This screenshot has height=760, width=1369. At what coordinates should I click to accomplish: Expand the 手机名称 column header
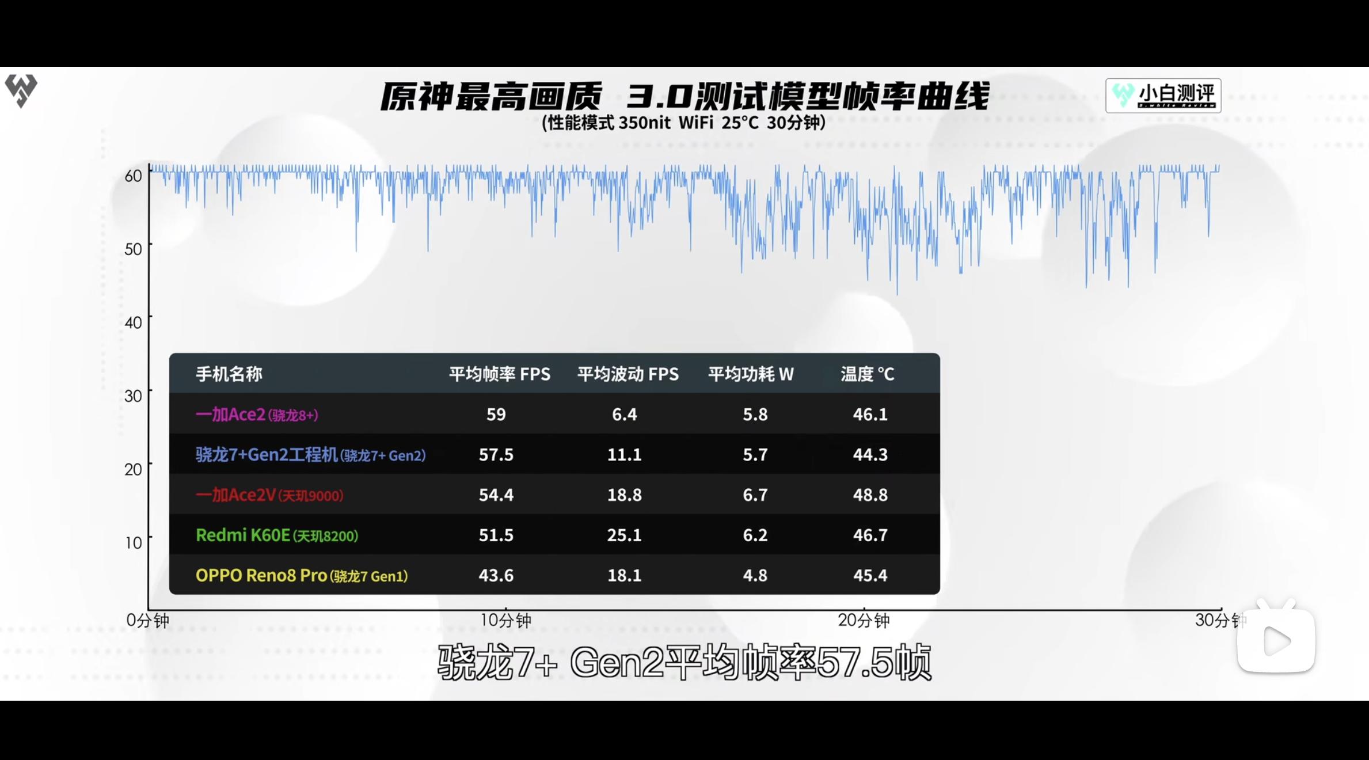coord(229,374)
